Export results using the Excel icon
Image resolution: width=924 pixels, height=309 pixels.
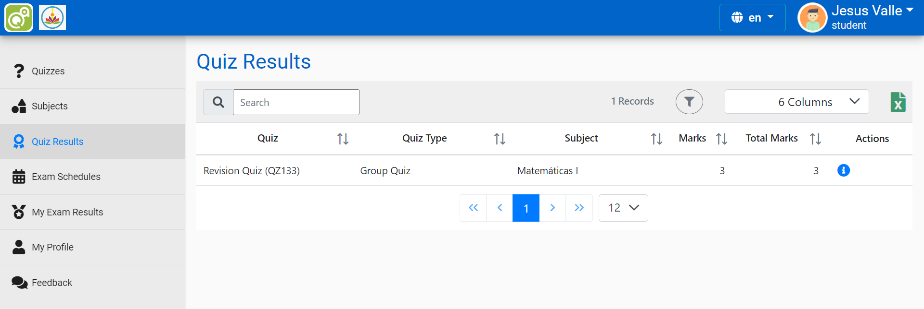[898, 102]
